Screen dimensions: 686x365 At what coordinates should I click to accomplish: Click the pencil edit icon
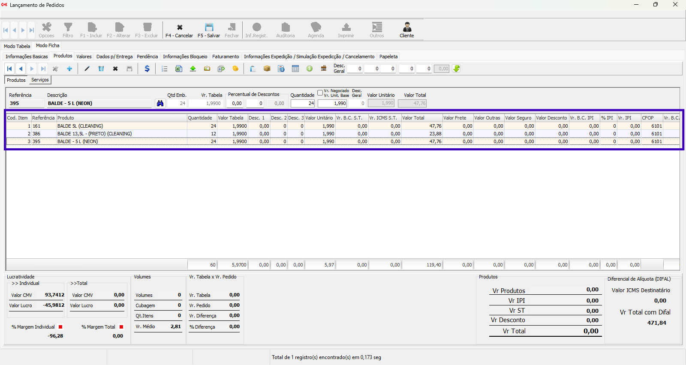click(87, 69)
